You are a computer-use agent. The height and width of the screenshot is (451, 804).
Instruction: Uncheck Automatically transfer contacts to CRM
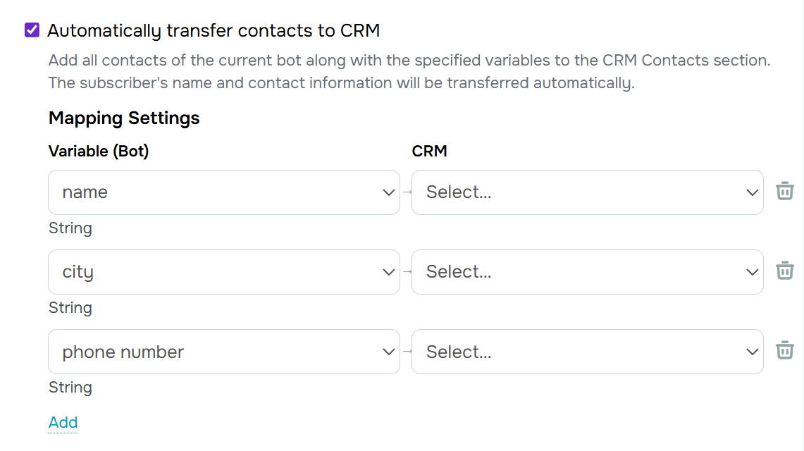(31, 29)
